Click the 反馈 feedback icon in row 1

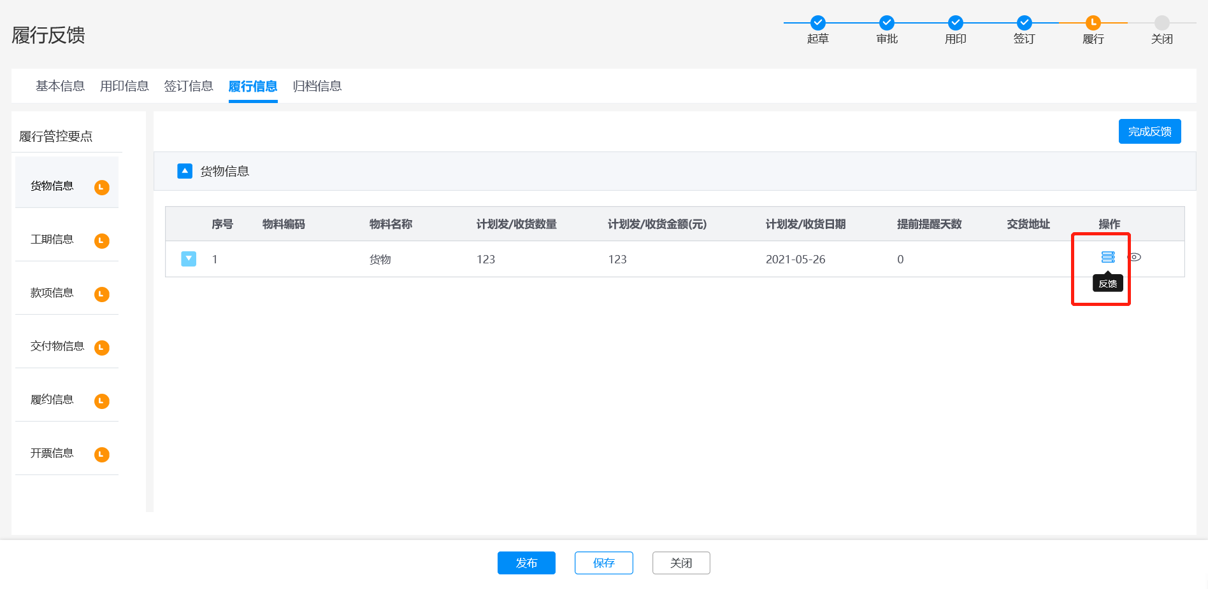click(1107, 257)
